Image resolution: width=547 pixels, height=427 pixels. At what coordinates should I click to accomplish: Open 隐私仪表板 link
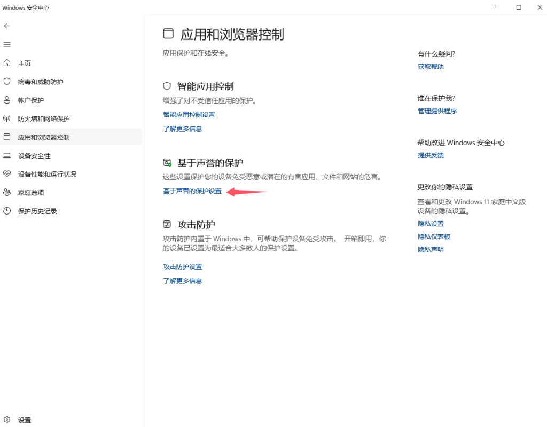(x=434, y=236)
